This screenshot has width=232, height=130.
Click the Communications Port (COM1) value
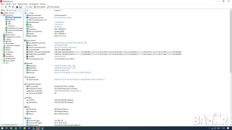tap(64, 59)
